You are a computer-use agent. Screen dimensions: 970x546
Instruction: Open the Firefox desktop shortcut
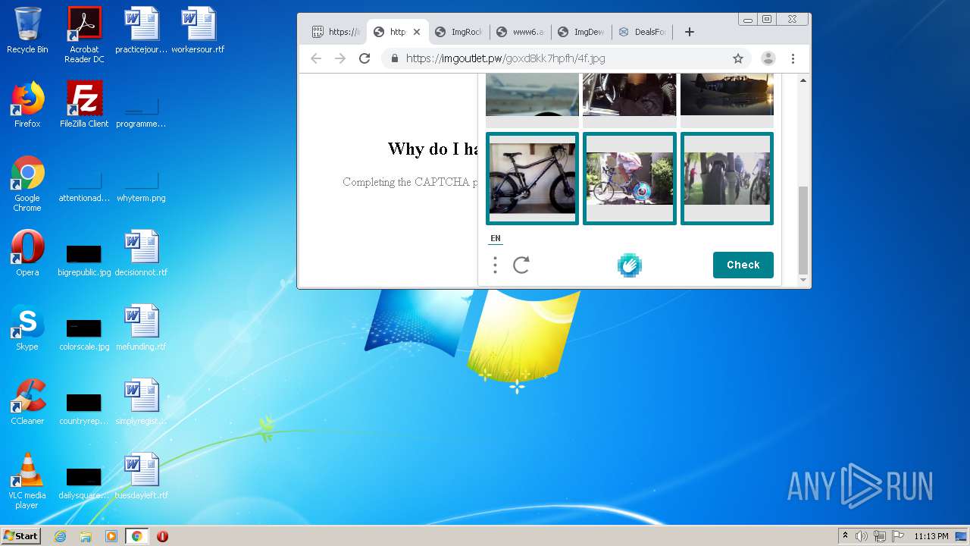click(x=27, y=105)
